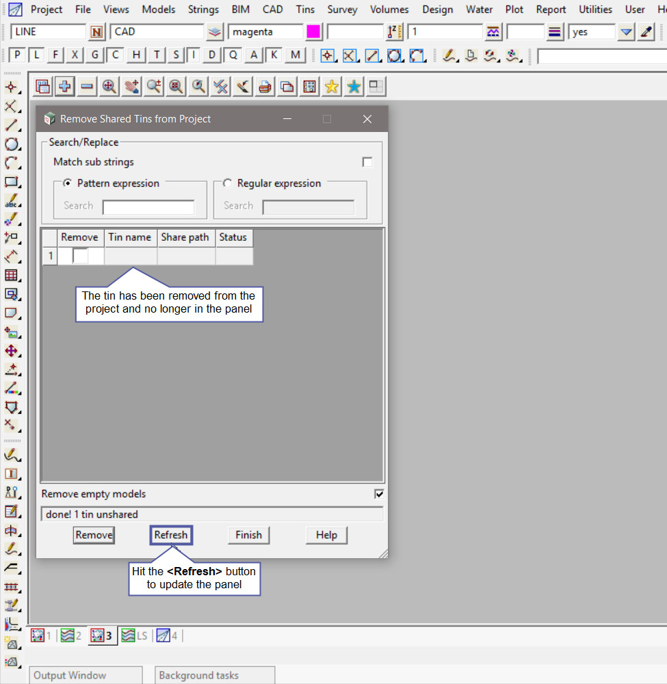Click the tinable field showing 'yes'

coord(592,32)
